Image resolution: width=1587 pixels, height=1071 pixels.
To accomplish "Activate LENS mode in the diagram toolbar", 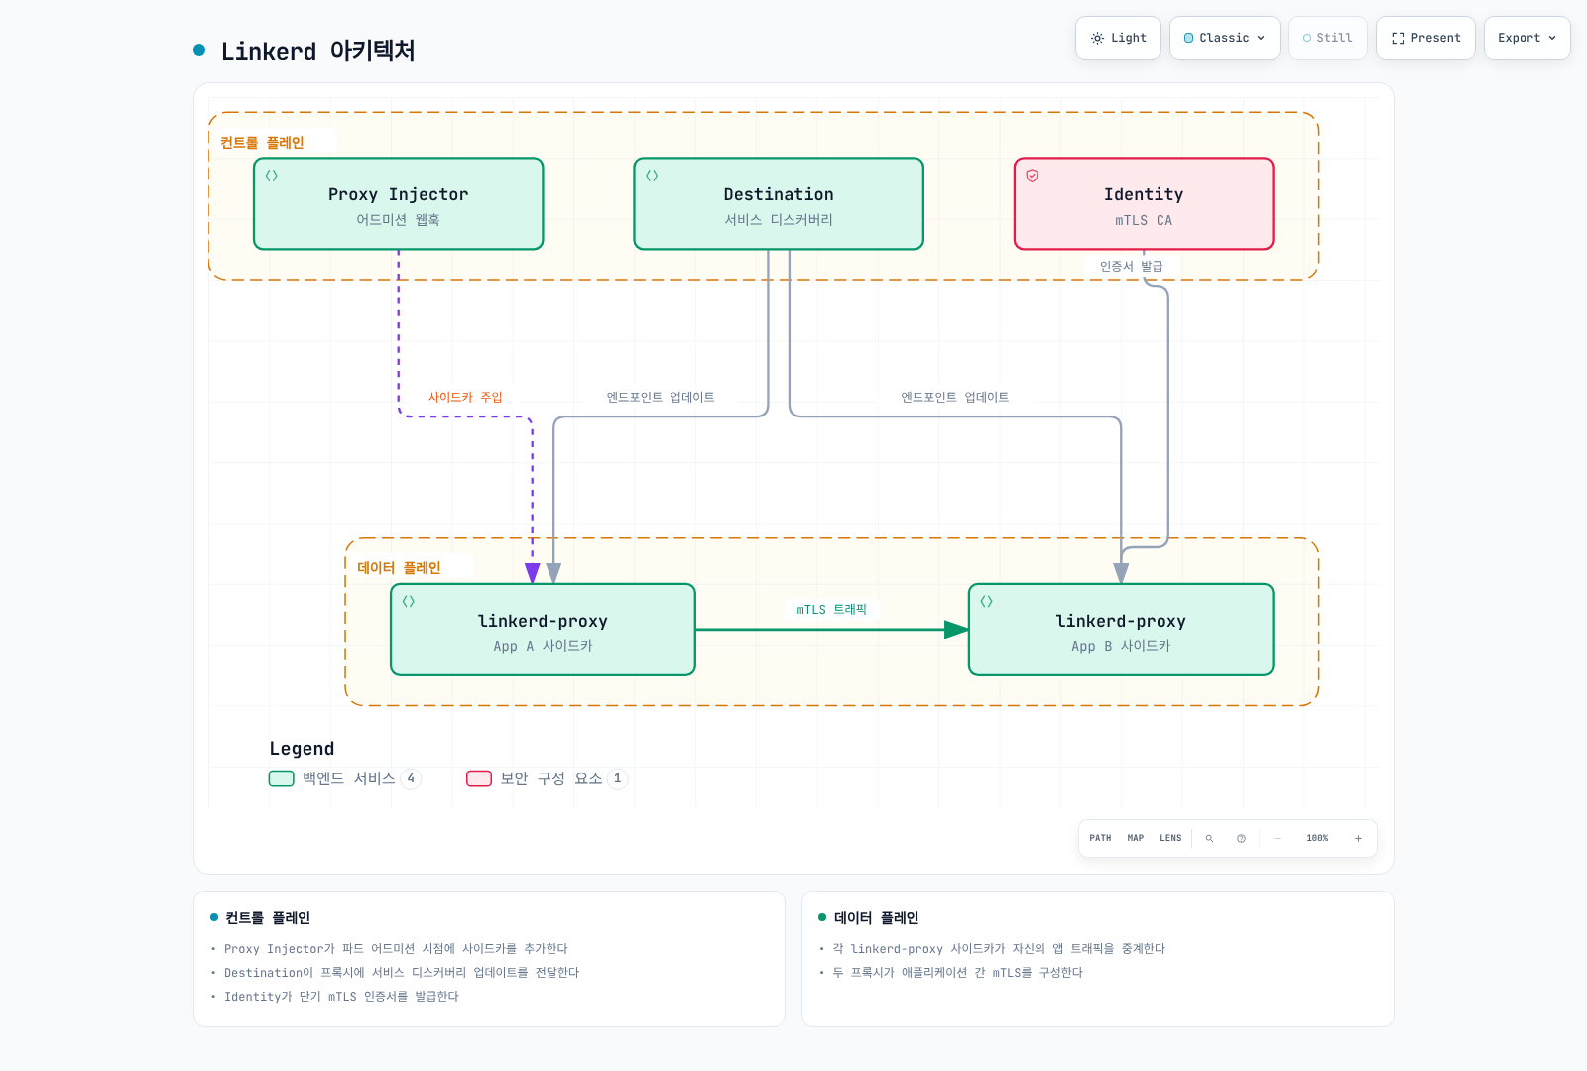I will [x=1170, y=838].
